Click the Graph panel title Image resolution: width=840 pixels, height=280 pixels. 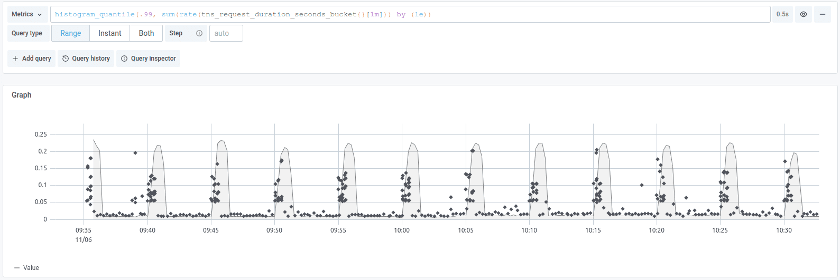(x=22, y=95)
